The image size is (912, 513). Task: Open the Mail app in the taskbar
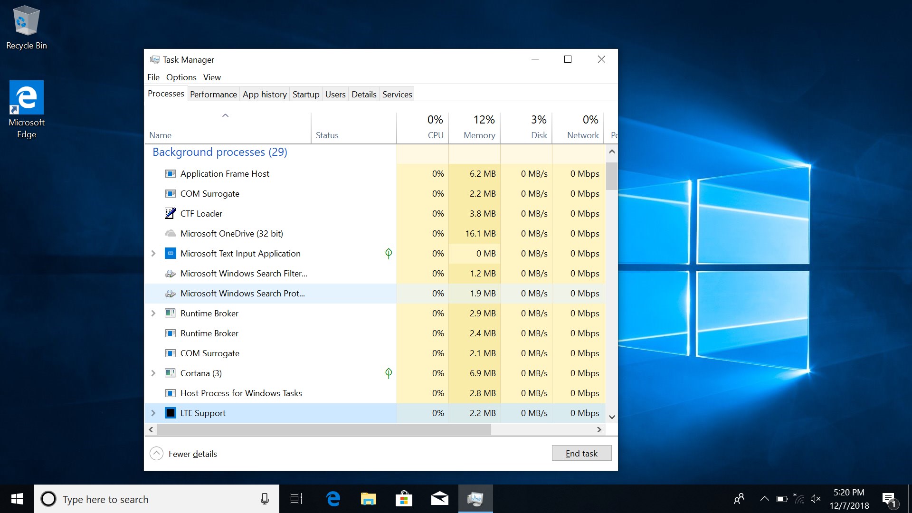pyautogui.click(x=440, y=499)
